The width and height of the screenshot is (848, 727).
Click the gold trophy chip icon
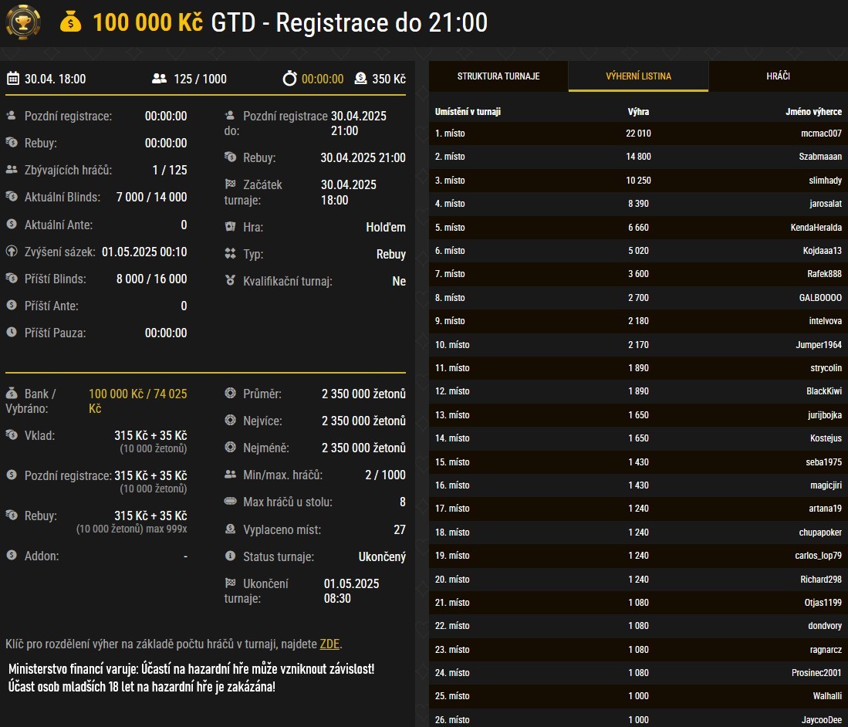(x=23, y=23)
